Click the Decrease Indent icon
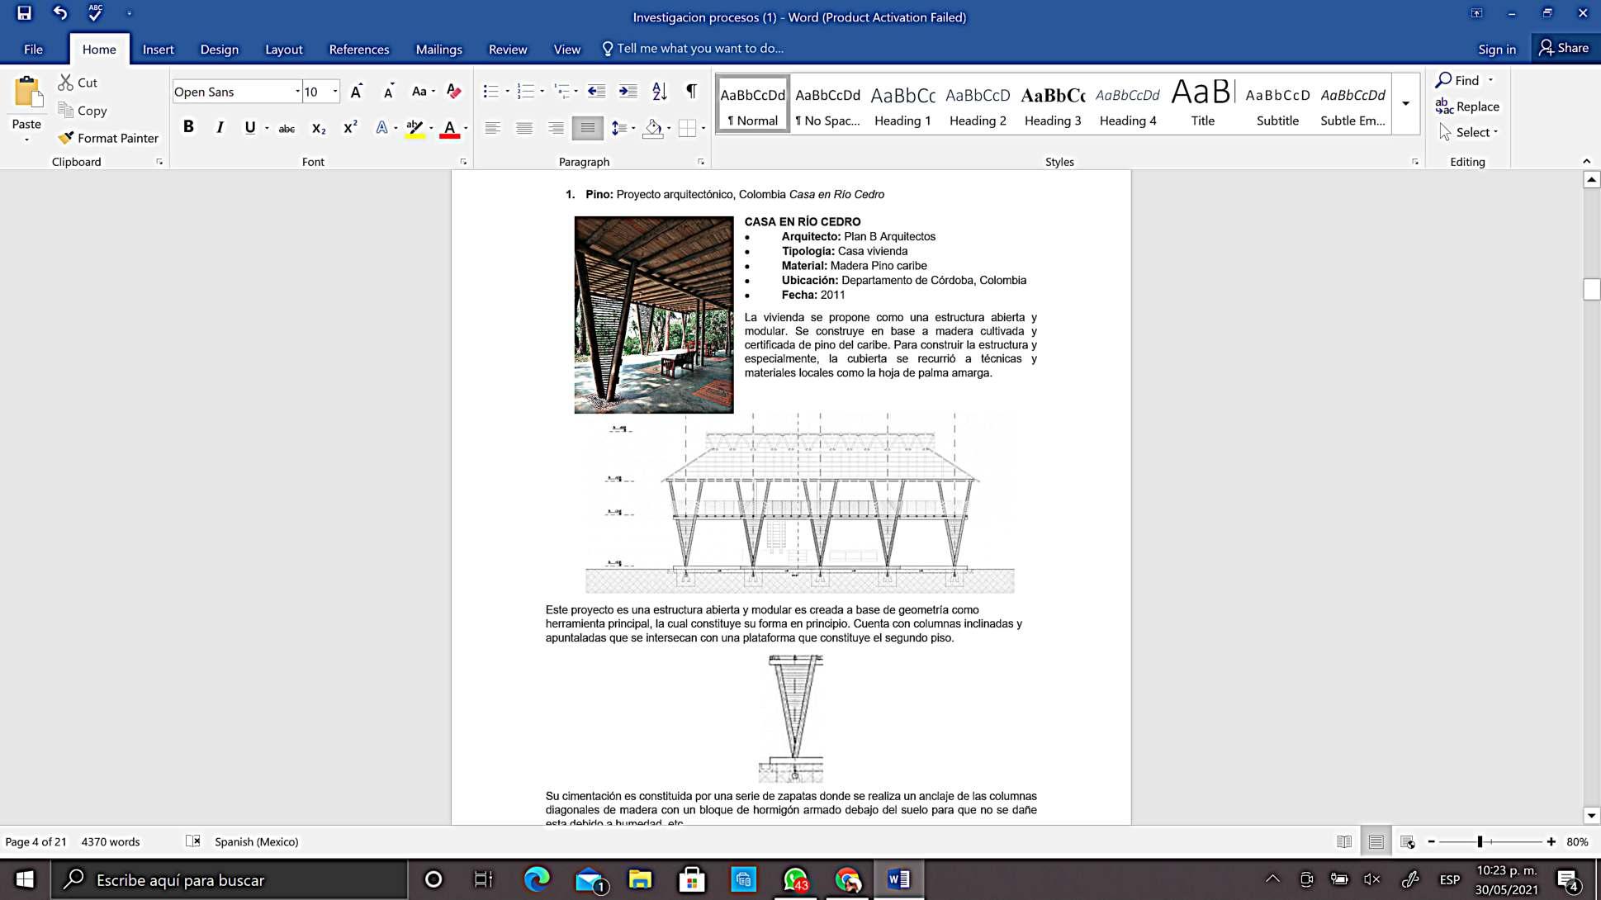 tap(596, 91)
